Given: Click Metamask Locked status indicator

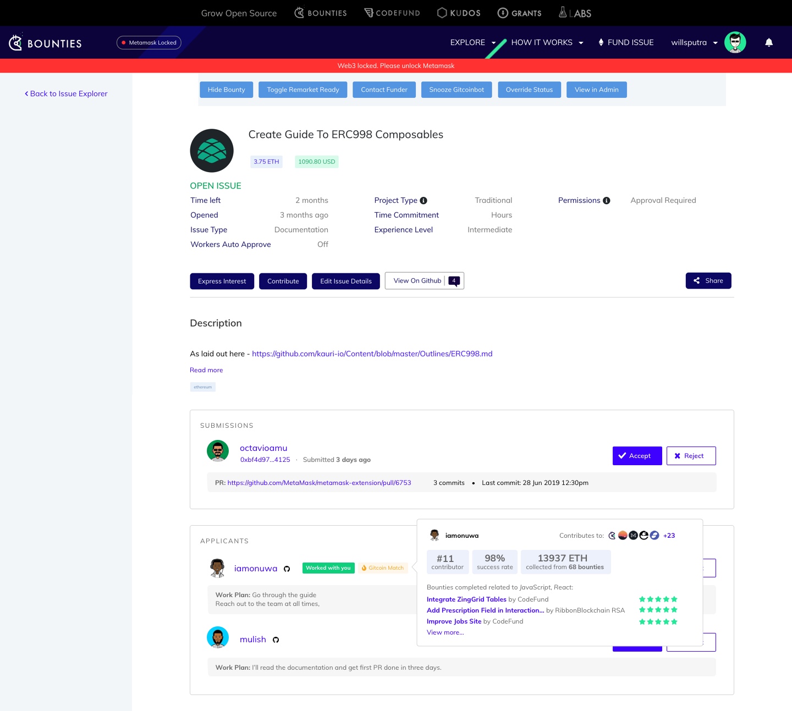Looking at the screenshot, I should click(149, 42).
